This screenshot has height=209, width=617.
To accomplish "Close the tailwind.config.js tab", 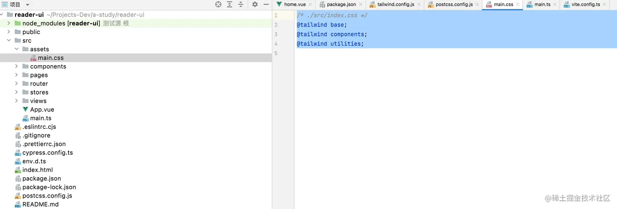I will pyautogui.click(x=419, y=5).
